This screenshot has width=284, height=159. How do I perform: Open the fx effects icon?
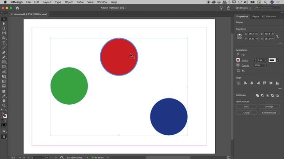243,71
